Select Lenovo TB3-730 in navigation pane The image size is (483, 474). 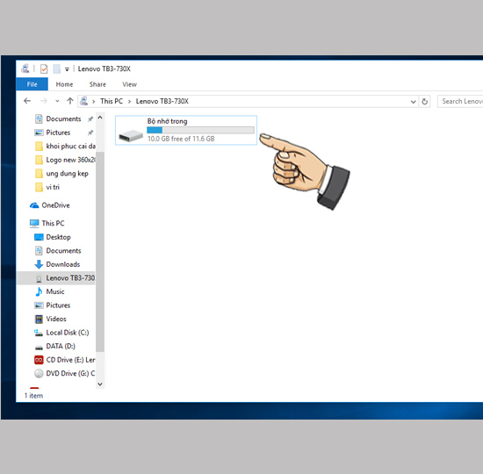point(55,277)
